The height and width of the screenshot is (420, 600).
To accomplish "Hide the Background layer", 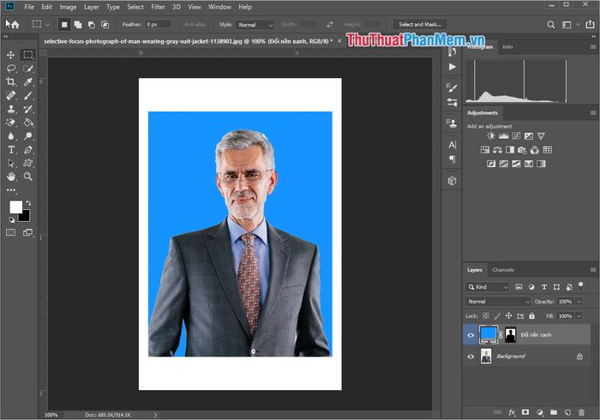I will click(x=471, y=357).
